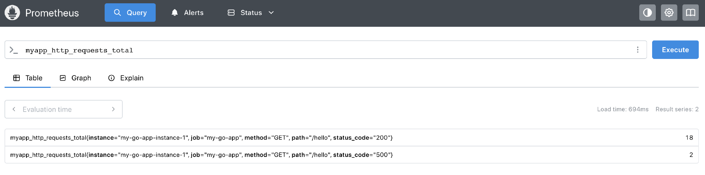Toggle the dark/light theme icon

click(x=647, y=13)
